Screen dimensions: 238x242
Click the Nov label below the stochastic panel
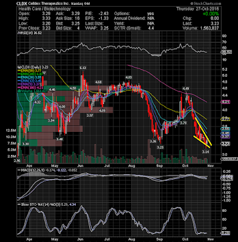[x=211, y=239]
